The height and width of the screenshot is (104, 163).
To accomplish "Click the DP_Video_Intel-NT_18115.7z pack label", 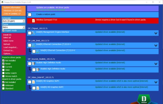I will click(x=41, y=77).
